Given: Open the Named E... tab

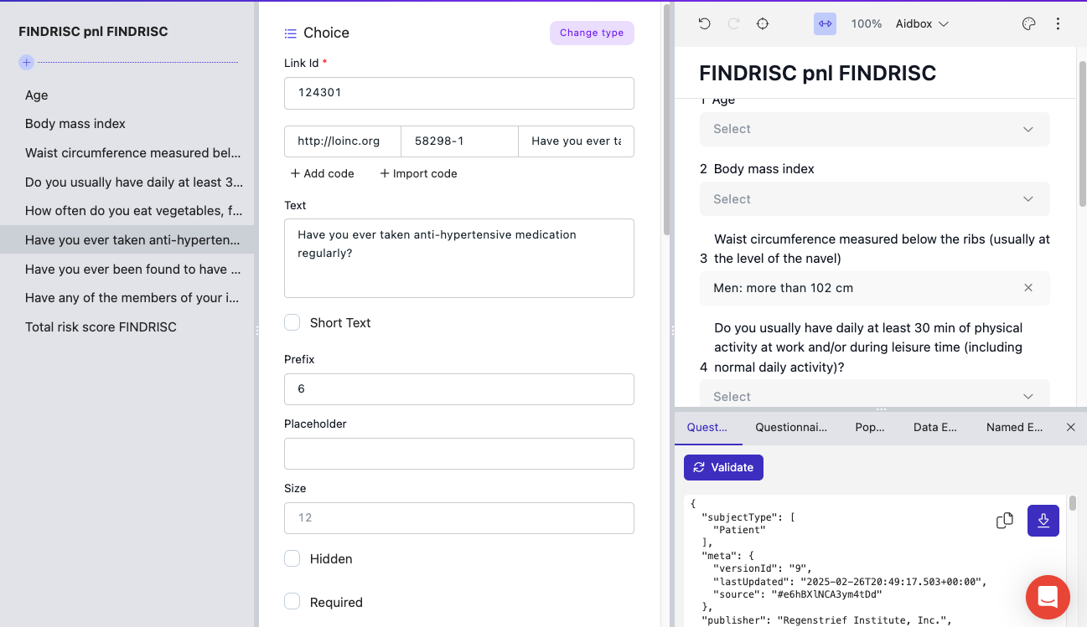Looking at the screenshot, I should [x=1014, y=427].
